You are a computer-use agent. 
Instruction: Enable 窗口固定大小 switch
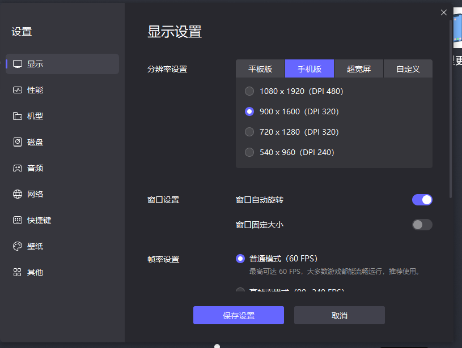[x=422, y=225]
